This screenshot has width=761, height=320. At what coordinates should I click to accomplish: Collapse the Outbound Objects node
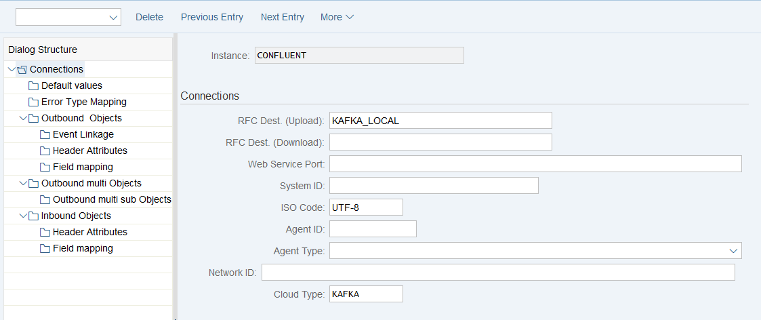point(23,118)
